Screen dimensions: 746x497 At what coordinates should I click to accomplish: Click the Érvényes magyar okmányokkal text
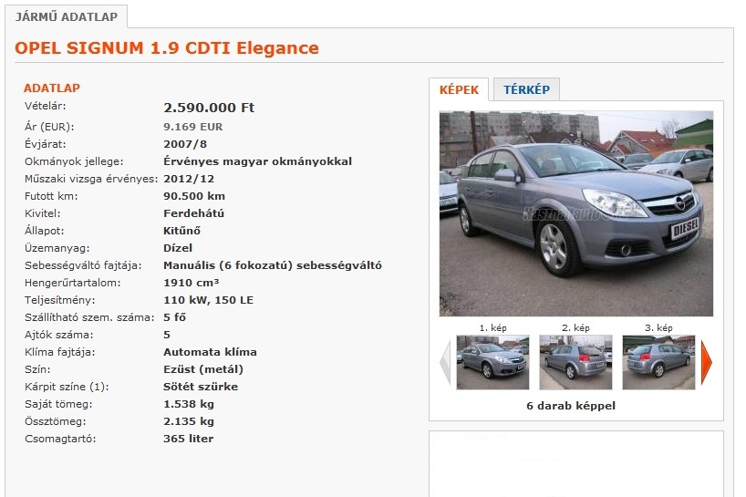tap(257, 161)
